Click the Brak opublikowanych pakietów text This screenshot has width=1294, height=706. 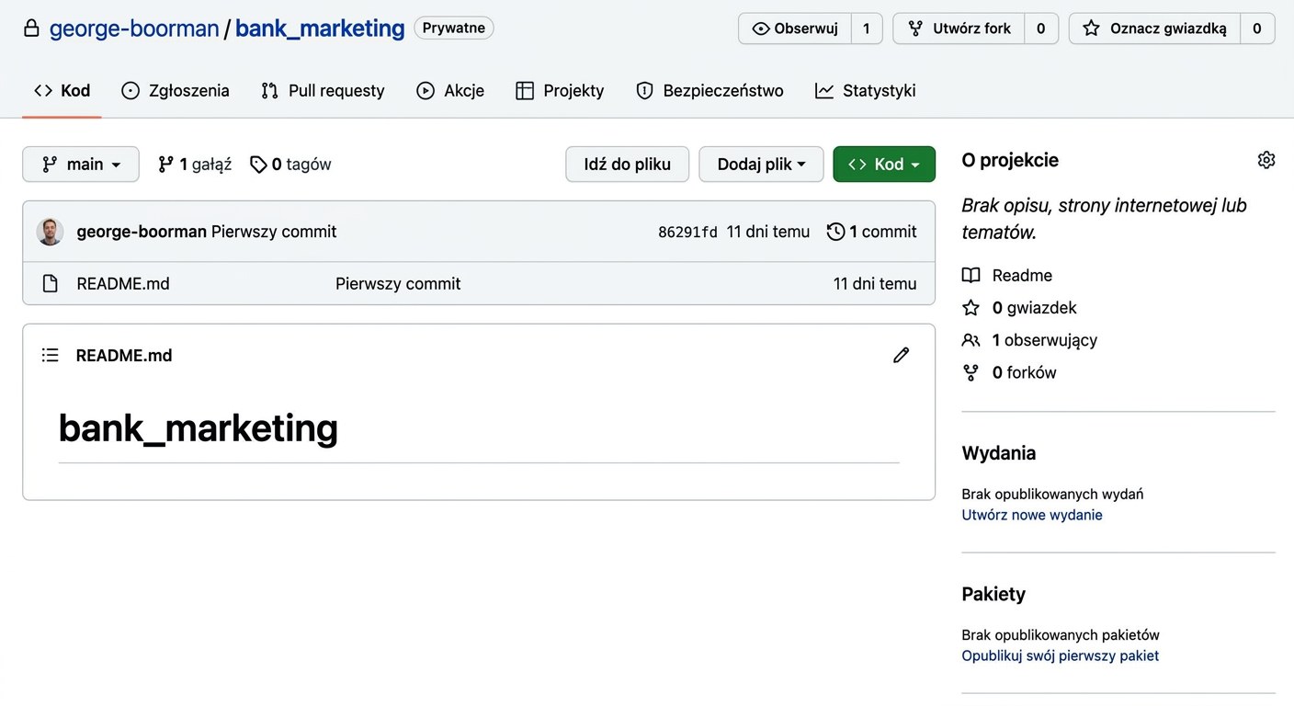pos(1061,634)
